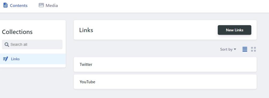The height and width of the screenshot is (98, 269).
Task: Select the Links collection in sidebar
Action: tap(33, 59)
